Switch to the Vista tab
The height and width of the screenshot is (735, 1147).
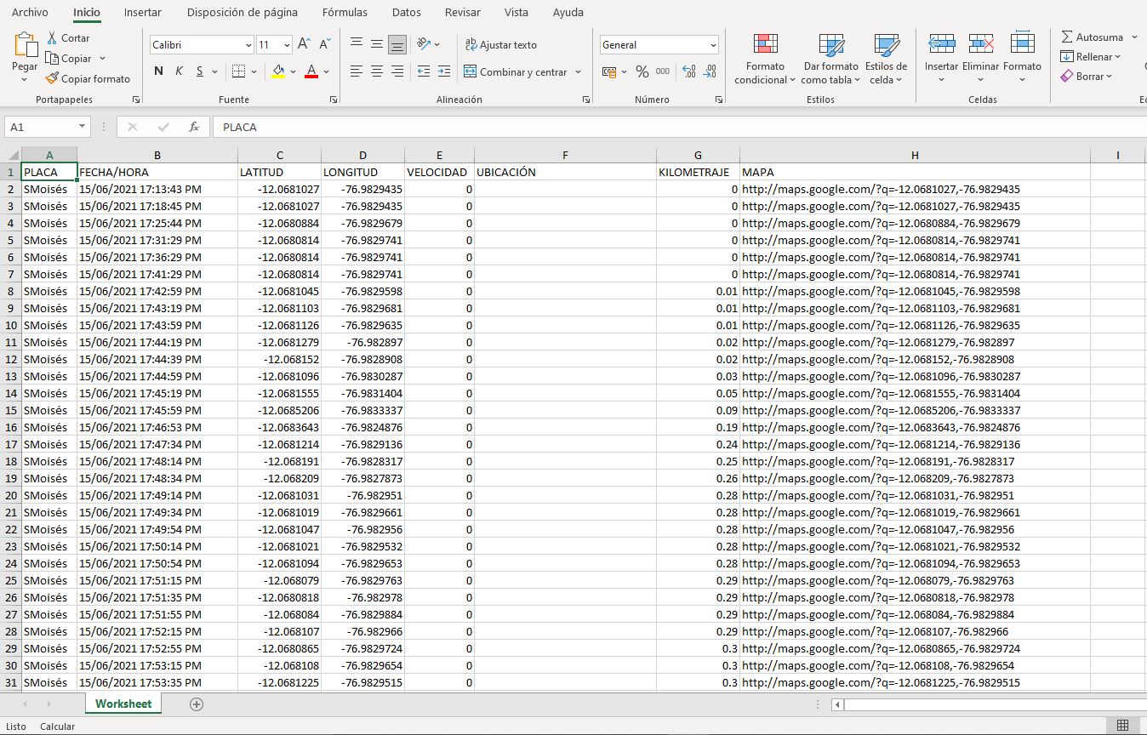[x=516, y=13]
